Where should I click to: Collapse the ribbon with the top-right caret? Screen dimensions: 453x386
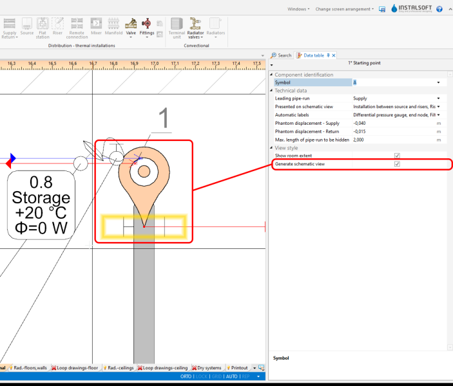click(450, 9)
